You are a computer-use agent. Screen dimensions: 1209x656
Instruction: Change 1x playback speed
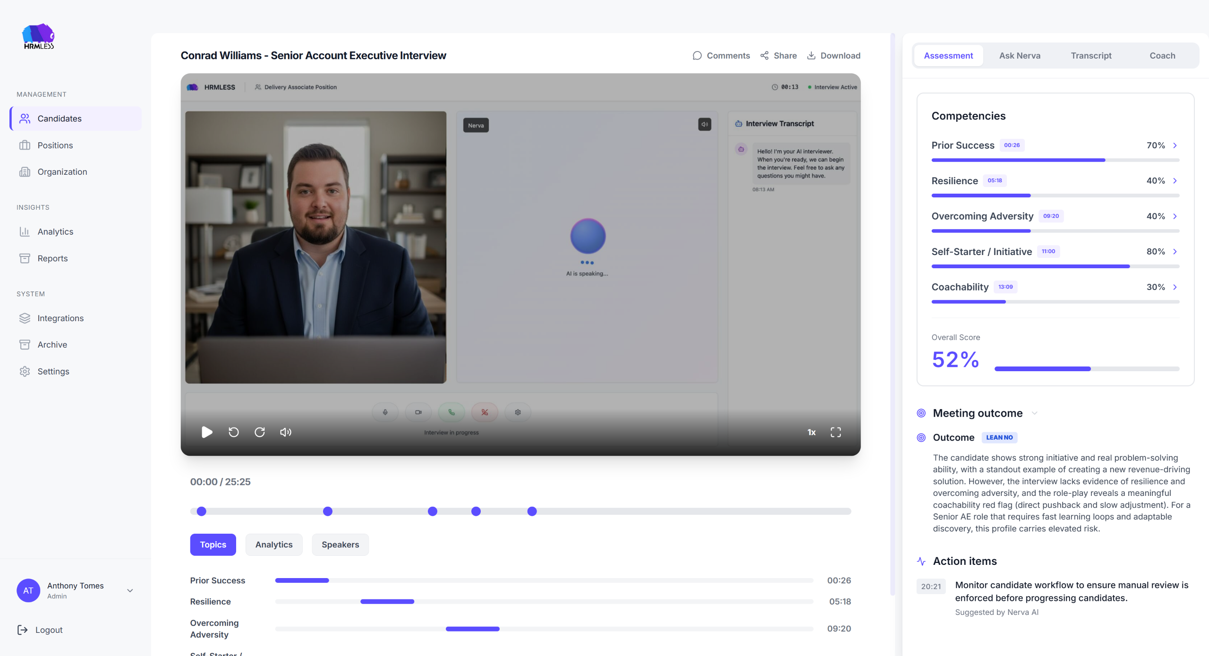point(811,432)
